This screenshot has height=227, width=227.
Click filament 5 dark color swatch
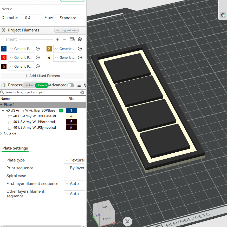coord(4,67)
